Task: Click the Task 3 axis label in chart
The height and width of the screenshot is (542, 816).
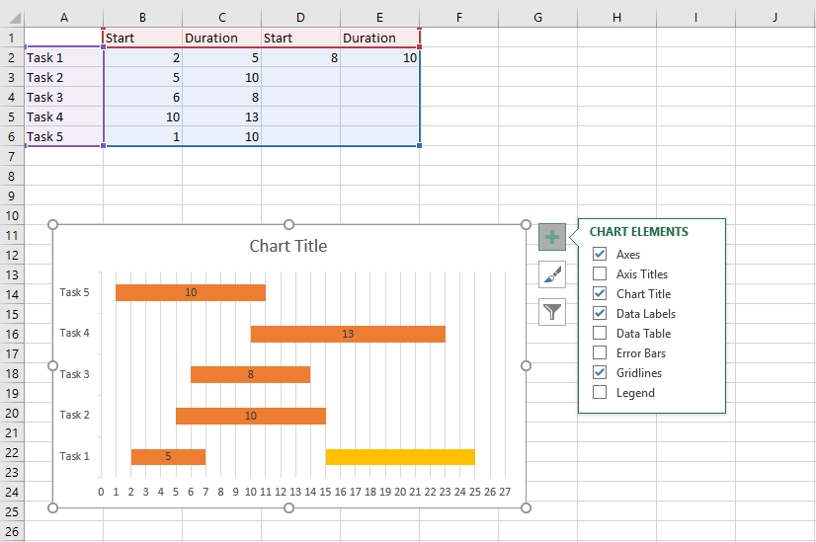Action: tap(74, 374)
